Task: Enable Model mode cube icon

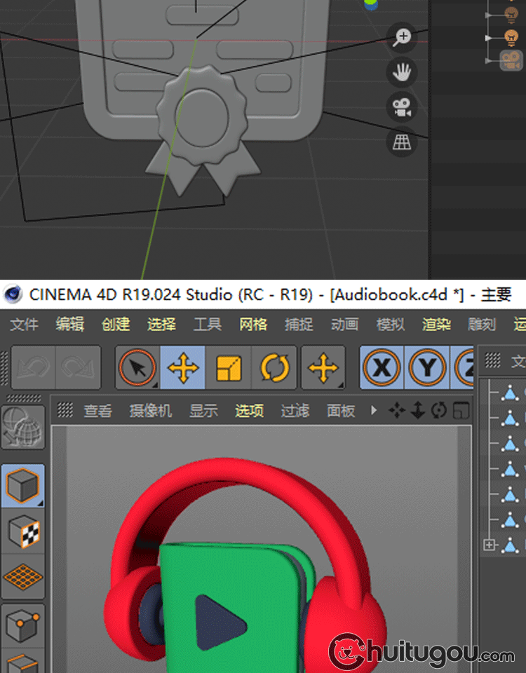Action: pos(23,486)
